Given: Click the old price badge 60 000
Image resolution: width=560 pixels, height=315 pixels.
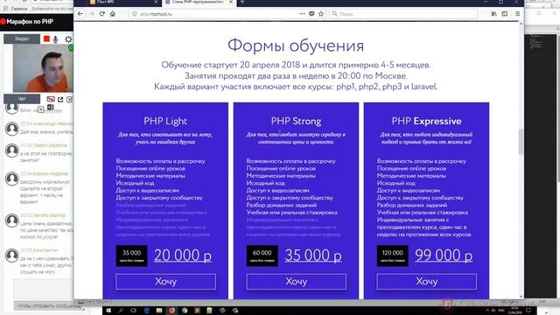Looking at the screenshot, I should pyautogui.click(x=262, y=255).
